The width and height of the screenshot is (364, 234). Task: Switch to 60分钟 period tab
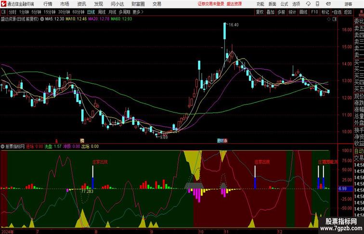pos(78,12)
